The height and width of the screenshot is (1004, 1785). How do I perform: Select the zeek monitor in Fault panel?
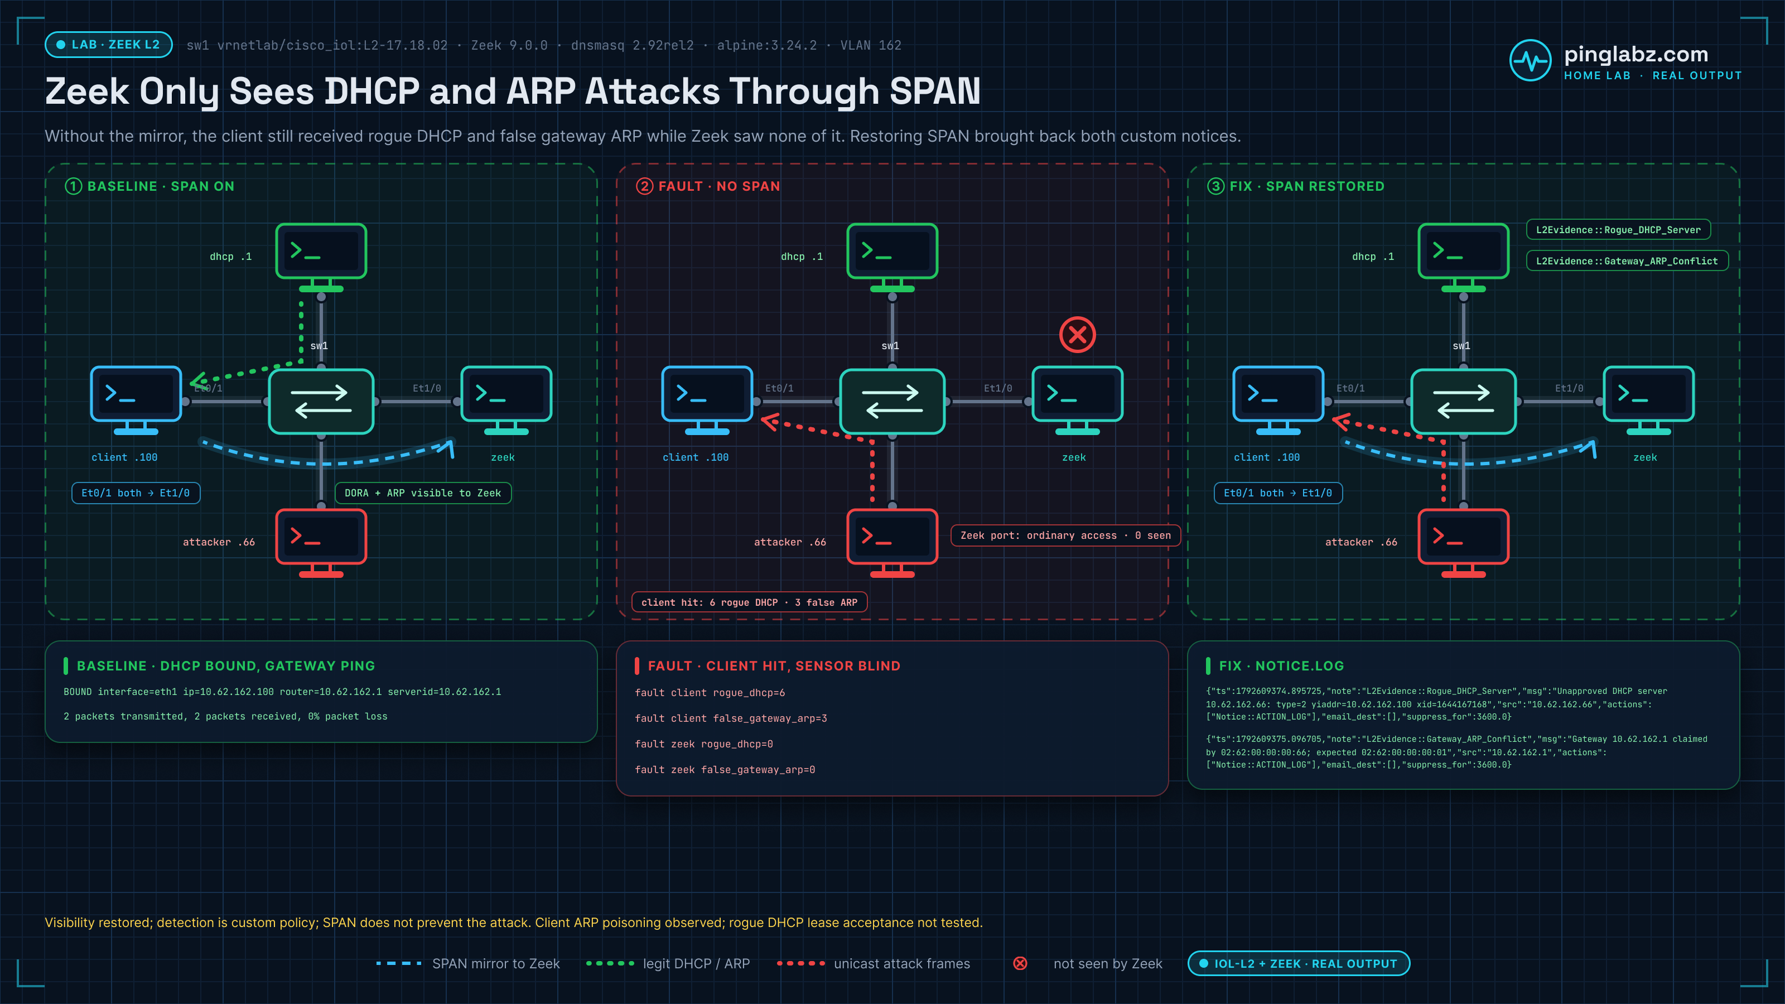click(1078, 400)
